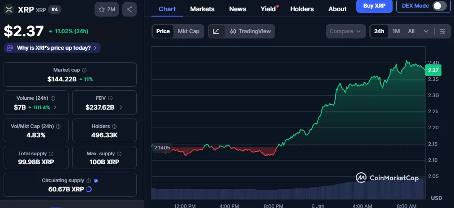Click the 8:00 PM x-axis time label
454x208 pixels.
[x=273, y=206]
